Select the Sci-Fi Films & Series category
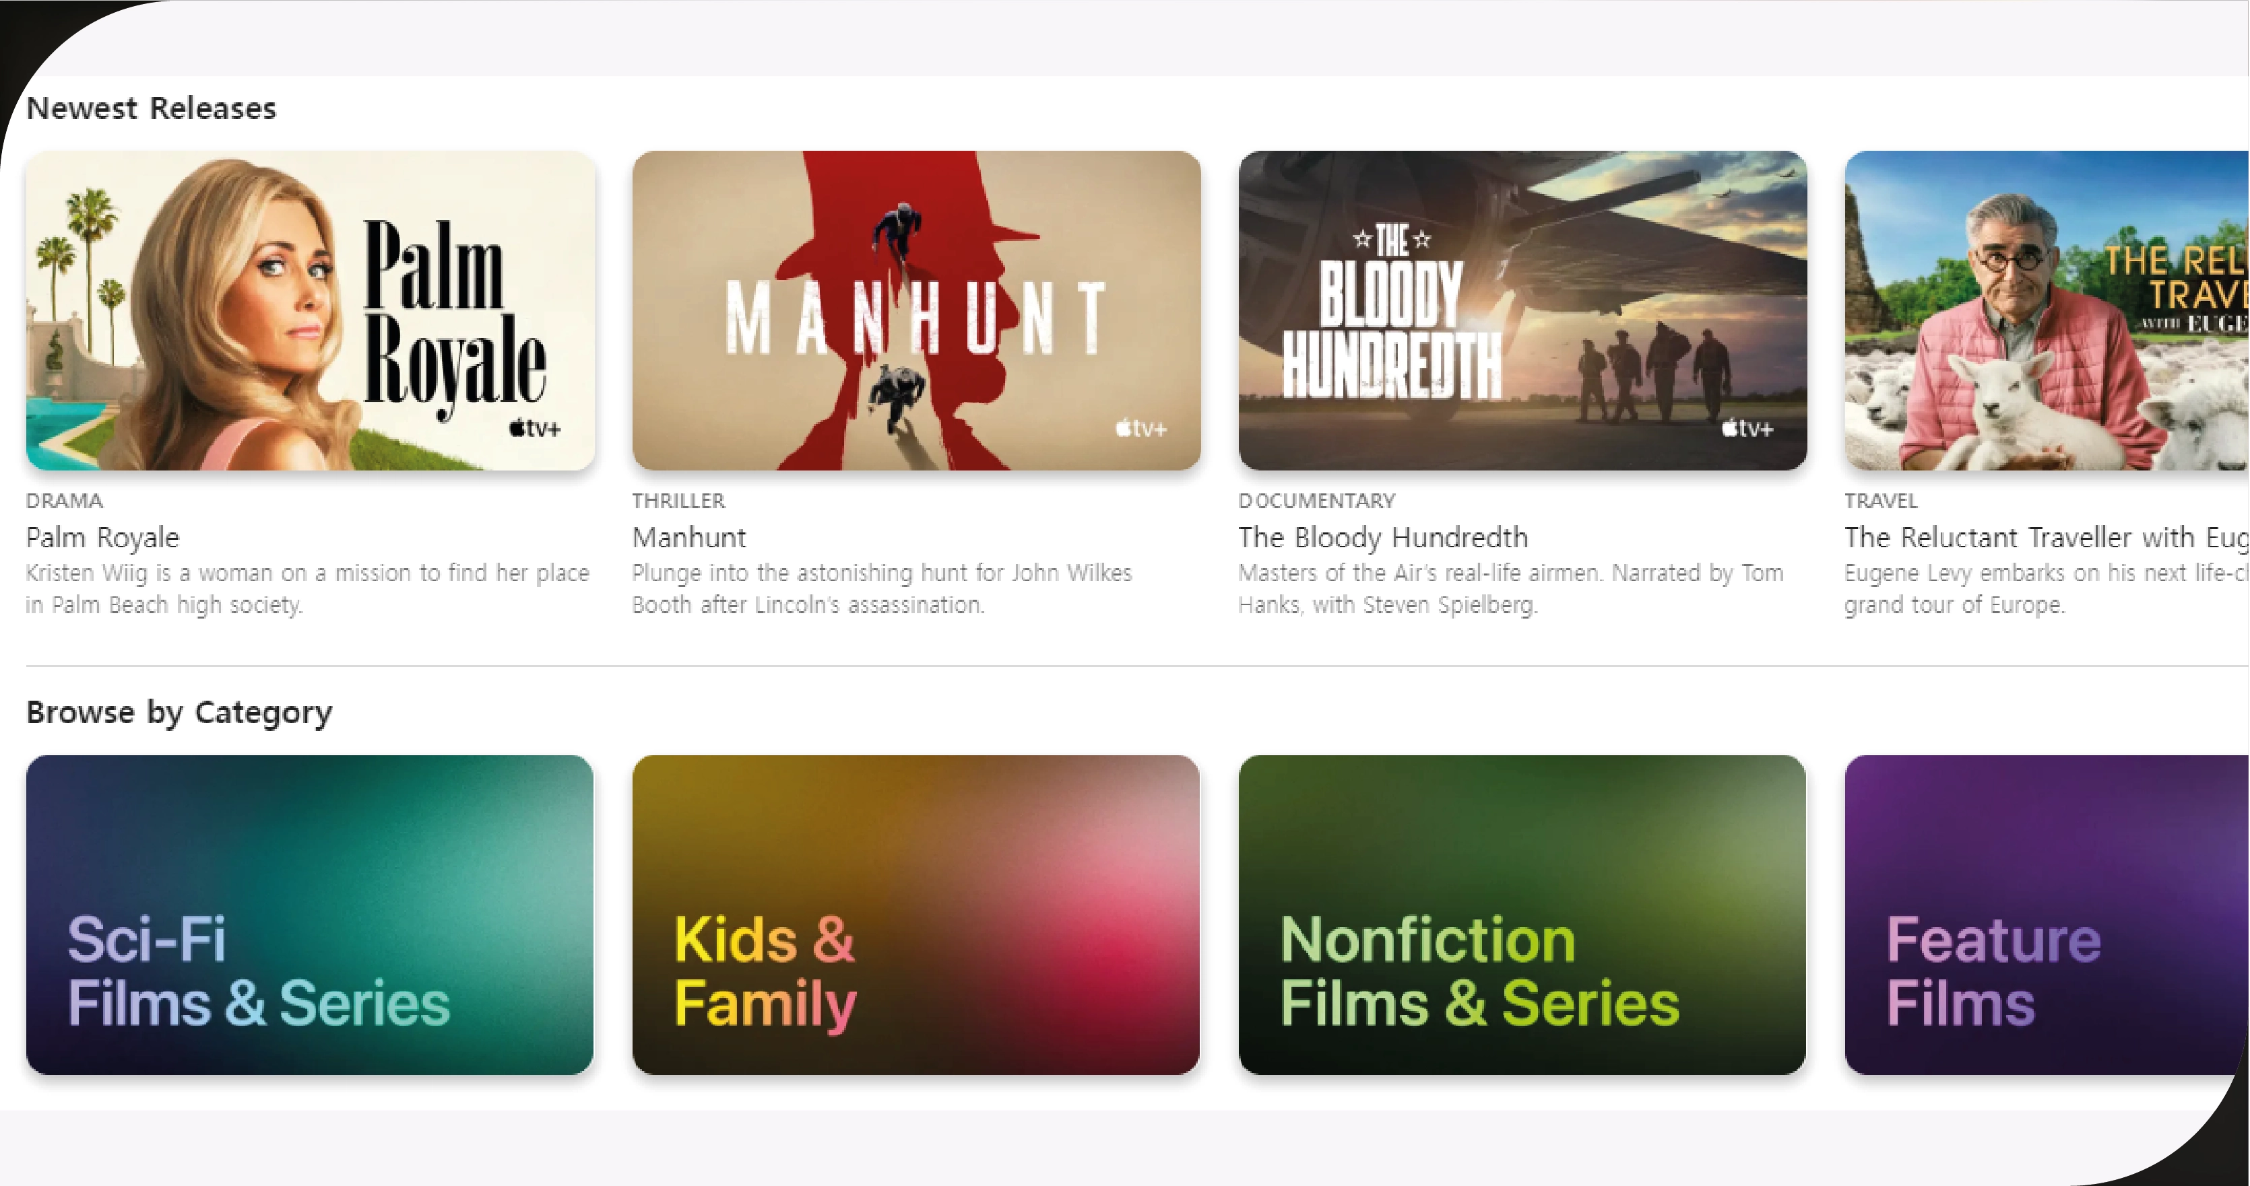Screen dimensions: 2250x1186 (310, 915)
